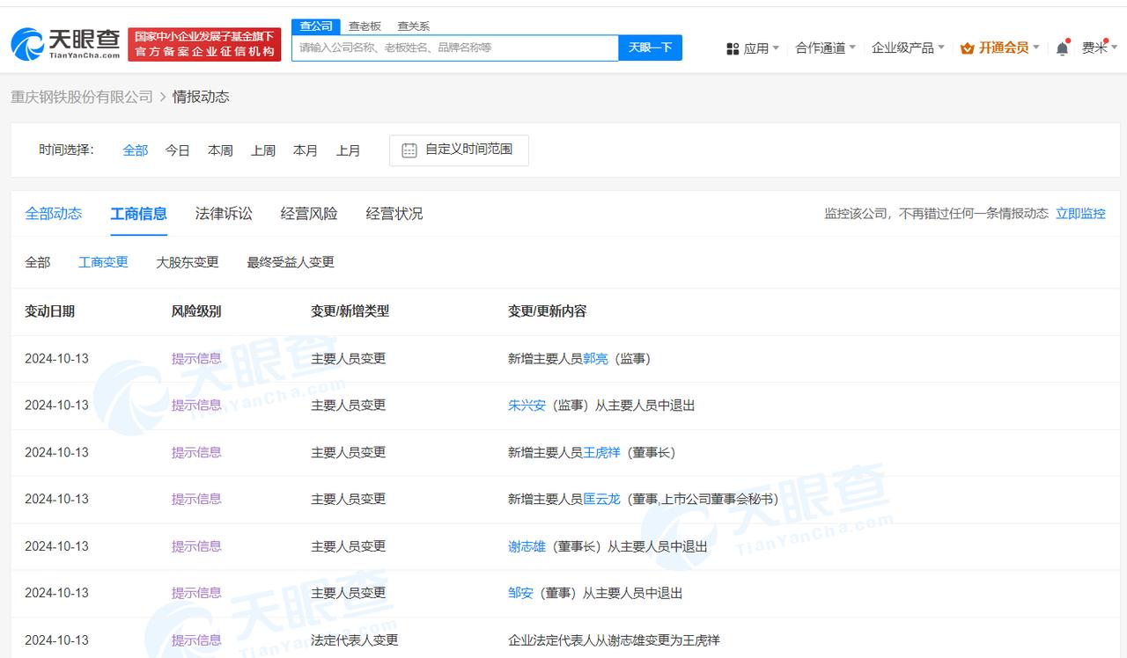Click the VIP crown icon
The image size is (1127, 658).
coord(967,48)
